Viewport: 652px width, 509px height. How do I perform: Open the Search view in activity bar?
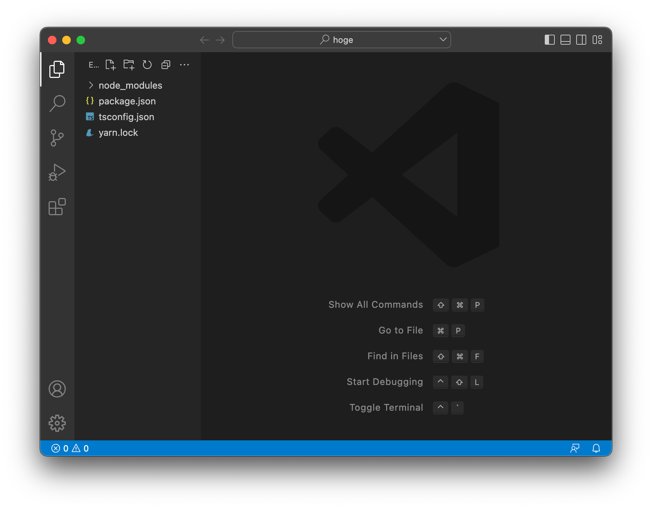click(x=57, y=104)
